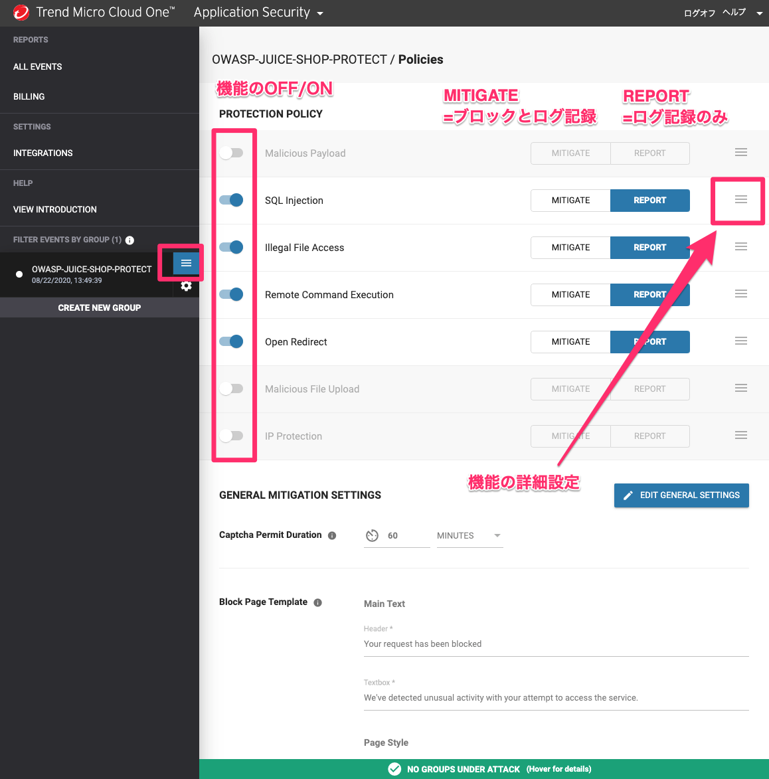Click CREATE NEW GROUP
The width and height of the screenshot is (769, 779).
click(100, 307)
